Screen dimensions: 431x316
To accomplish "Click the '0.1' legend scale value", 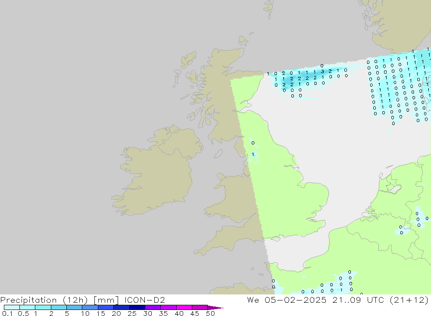I will [7, 313].
